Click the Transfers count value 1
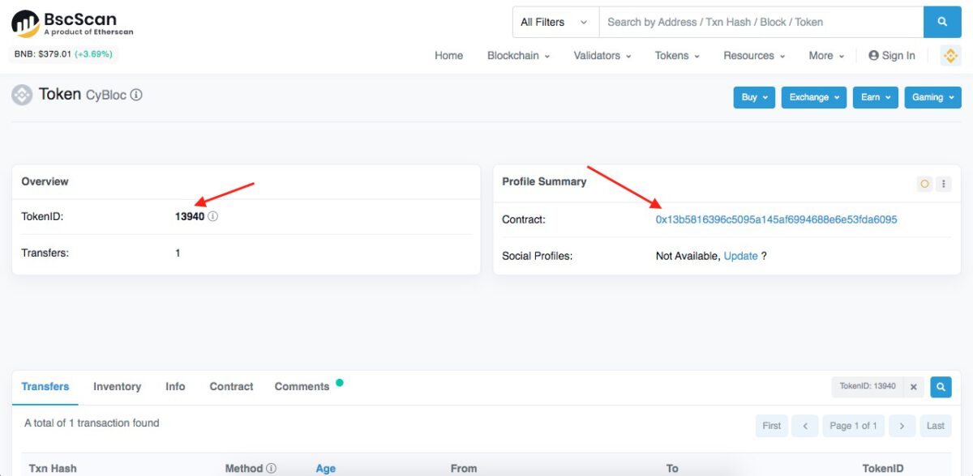The width and height of the screenshot is (973, 476). click(178, 253)
